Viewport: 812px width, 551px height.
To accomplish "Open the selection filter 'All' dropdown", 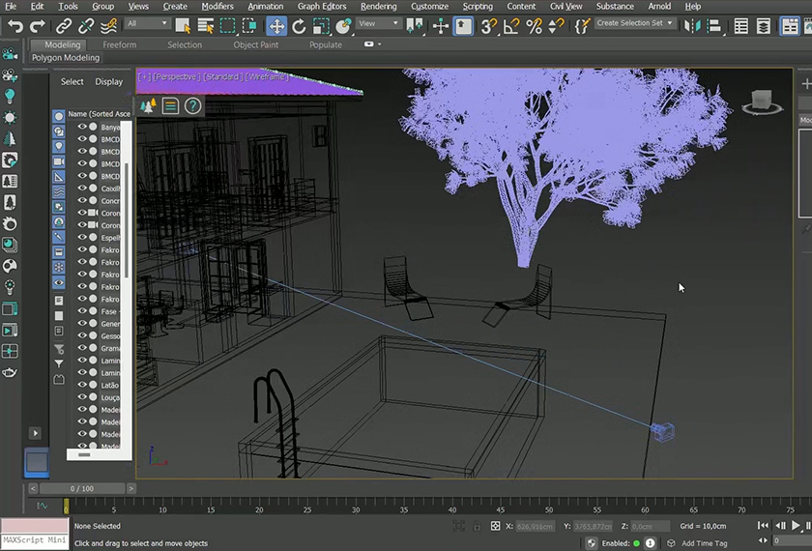I will 147,24.
